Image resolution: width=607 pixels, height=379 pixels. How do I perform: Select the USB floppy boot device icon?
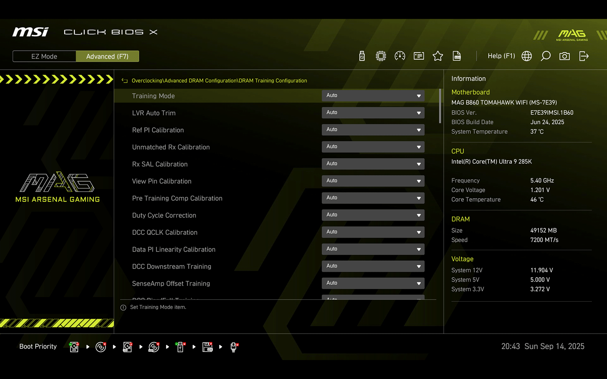(x=208, y=347)
